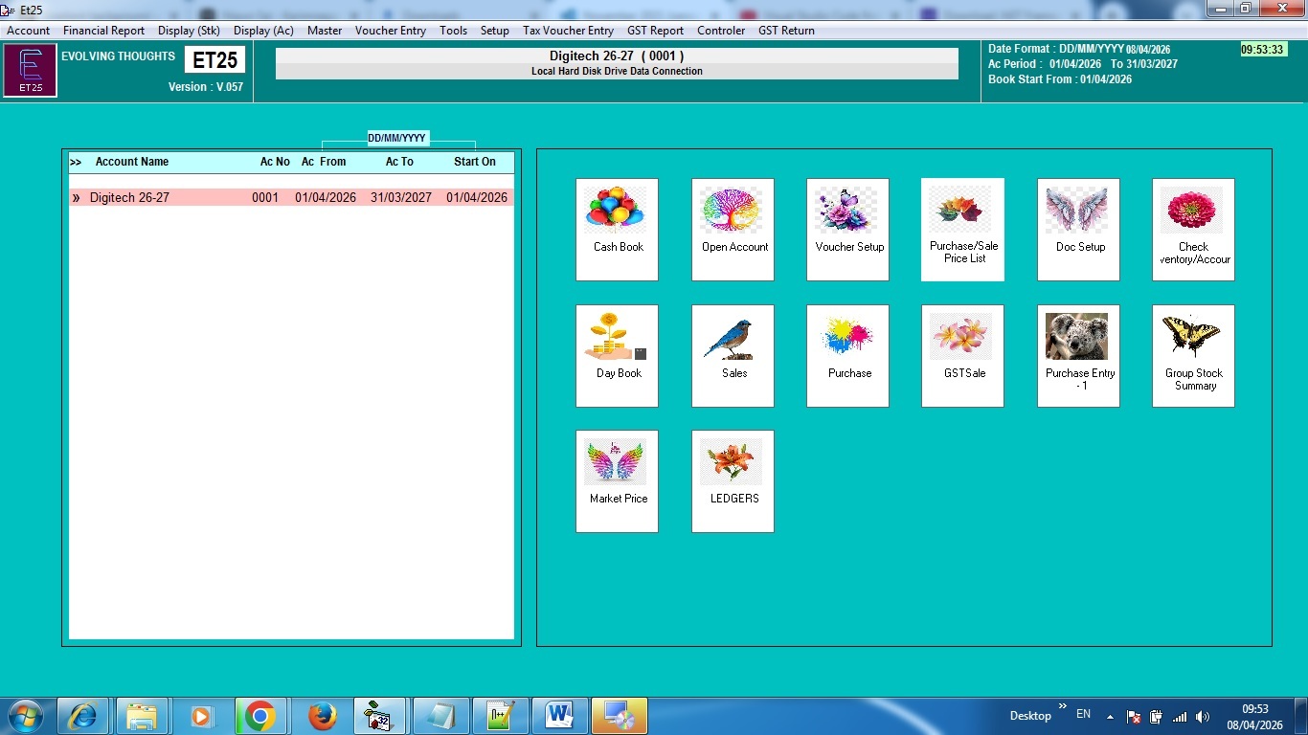Open the Group Stock Summary tile
Image resolution: width=1308 pixels, height=735 pixels.
click(1193, 355)
